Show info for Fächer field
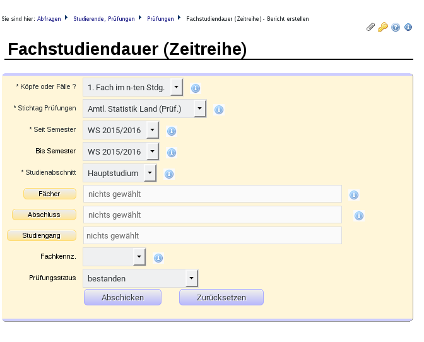Viewport: 424px width, 342px height. 354,194
